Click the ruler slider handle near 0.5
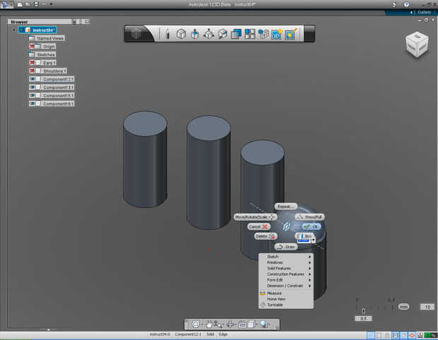438x340 pixels. pos(363,310)
